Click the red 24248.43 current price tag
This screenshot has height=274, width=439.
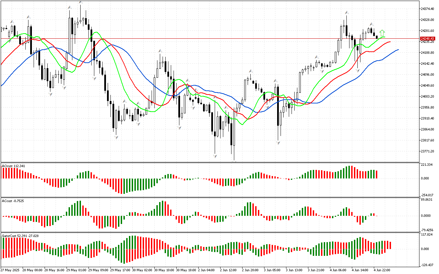pos(428,39)
